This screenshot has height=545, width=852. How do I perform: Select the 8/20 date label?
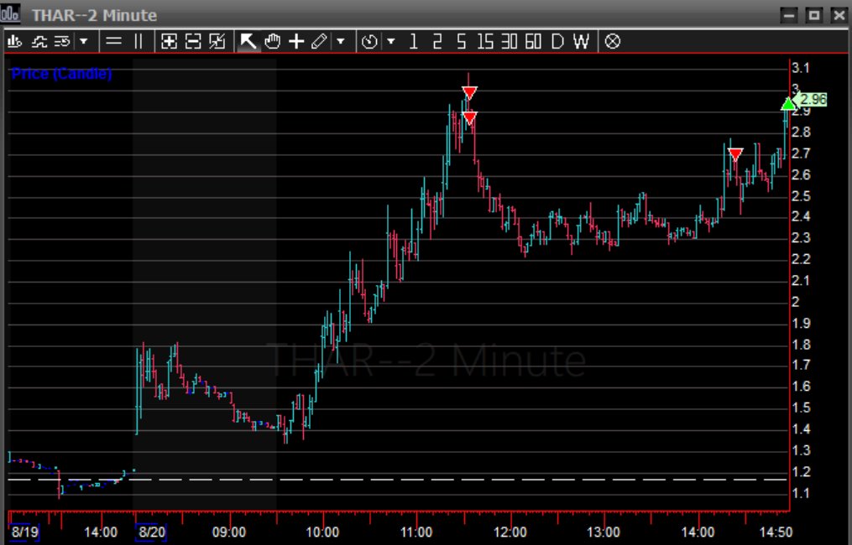coord(149,532)
